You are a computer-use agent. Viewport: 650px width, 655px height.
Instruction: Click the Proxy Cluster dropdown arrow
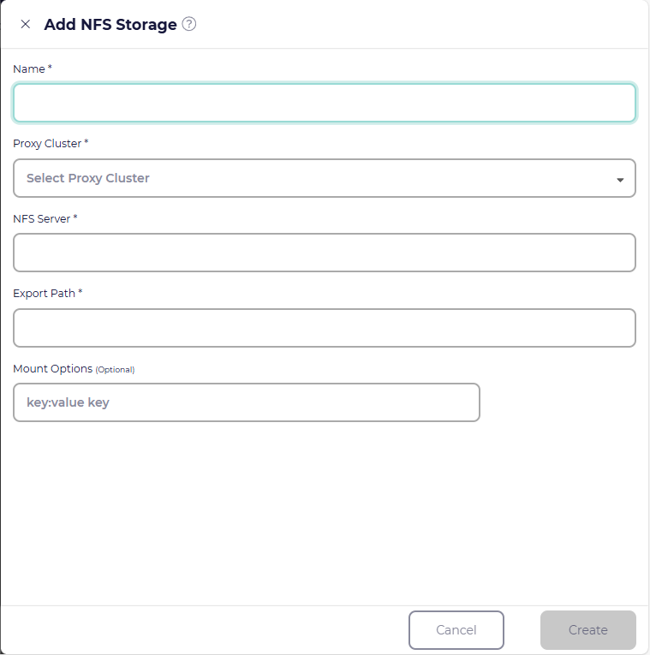coord(620,180)
